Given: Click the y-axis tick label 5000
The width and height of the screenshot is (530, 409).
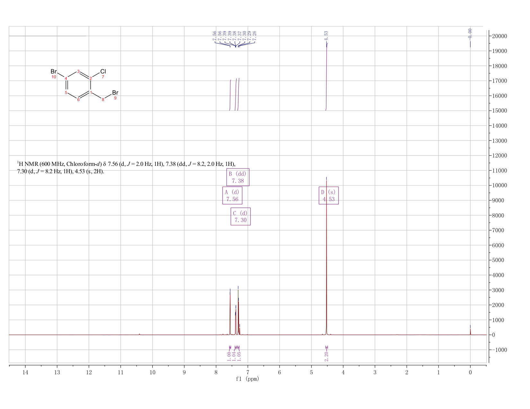Looking at the screenshot, I should click(498, 260).
